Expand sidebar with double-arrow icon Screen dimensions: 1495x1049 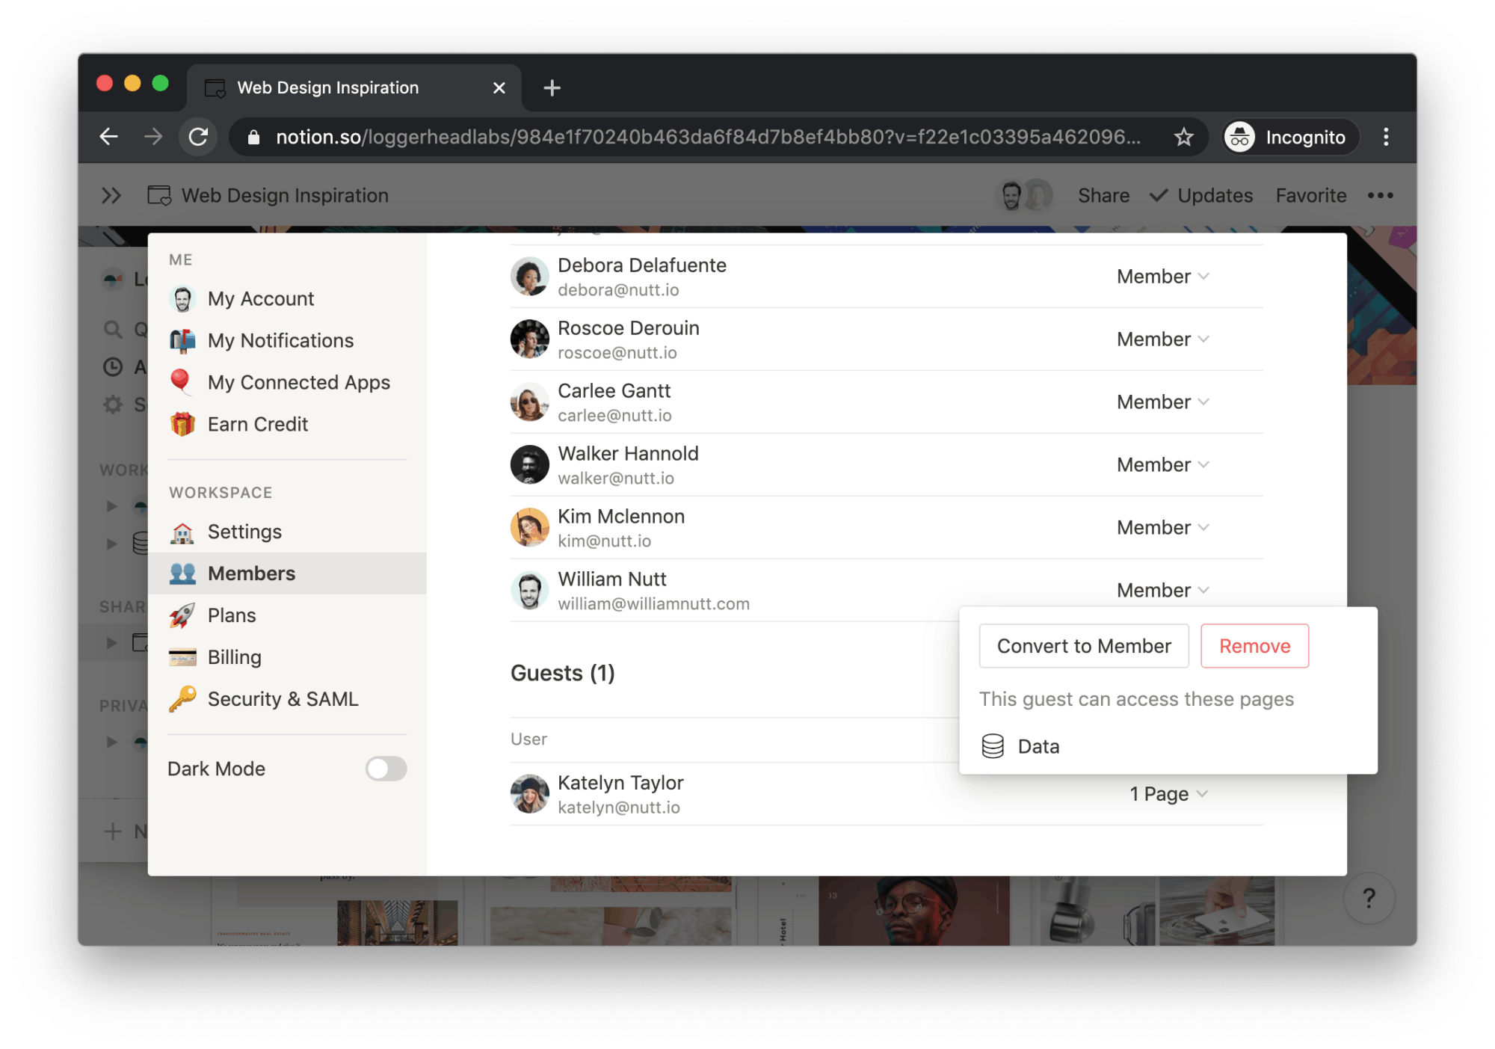coord(111,195)
